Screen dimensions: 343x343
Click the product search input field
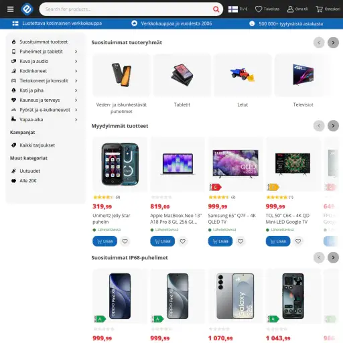(x=126, y=9)
